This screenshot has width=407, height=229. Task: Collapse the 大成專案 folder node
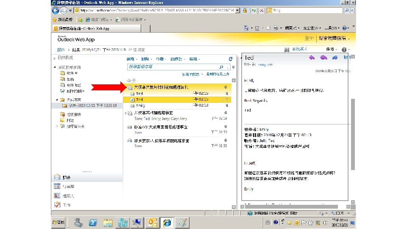pos(57,100)
